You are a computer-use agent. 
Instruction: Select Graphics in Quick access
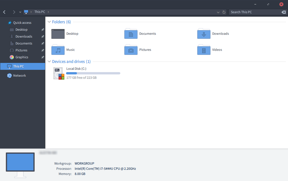click(22, 57)
